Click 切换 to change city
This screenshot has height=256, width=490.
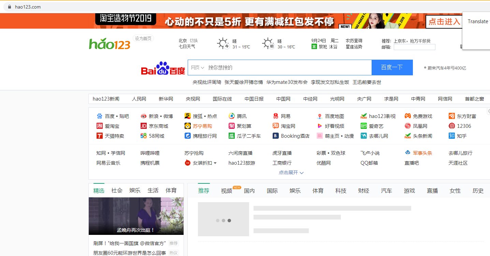(193, 41)
